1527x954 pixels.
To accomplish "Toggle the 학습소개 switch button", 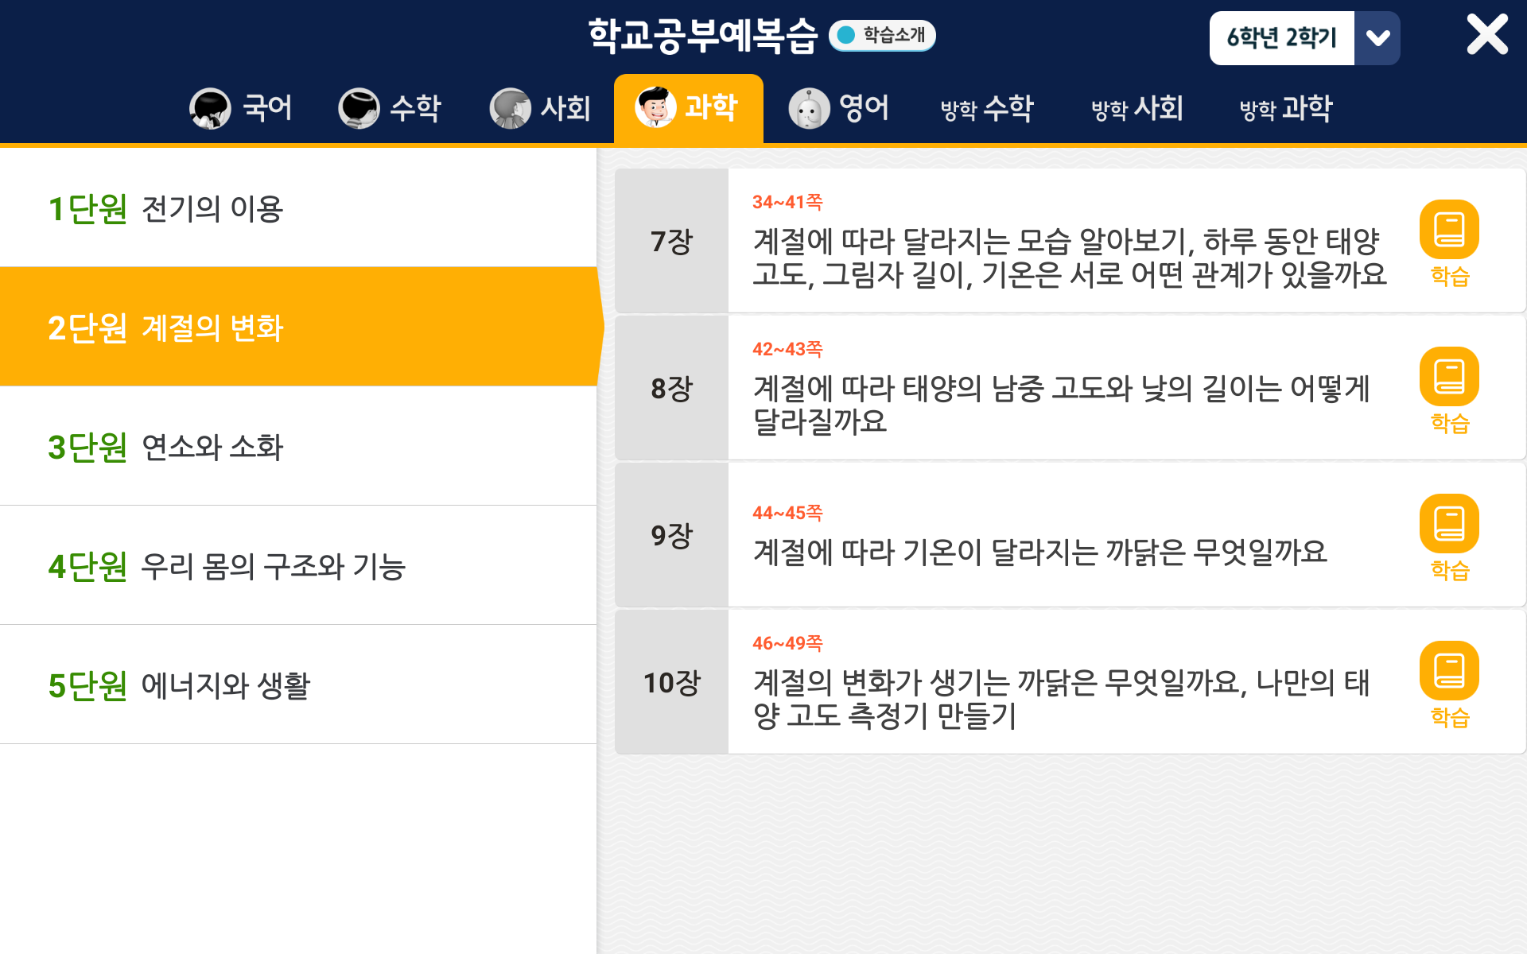I will click(882, 35).
